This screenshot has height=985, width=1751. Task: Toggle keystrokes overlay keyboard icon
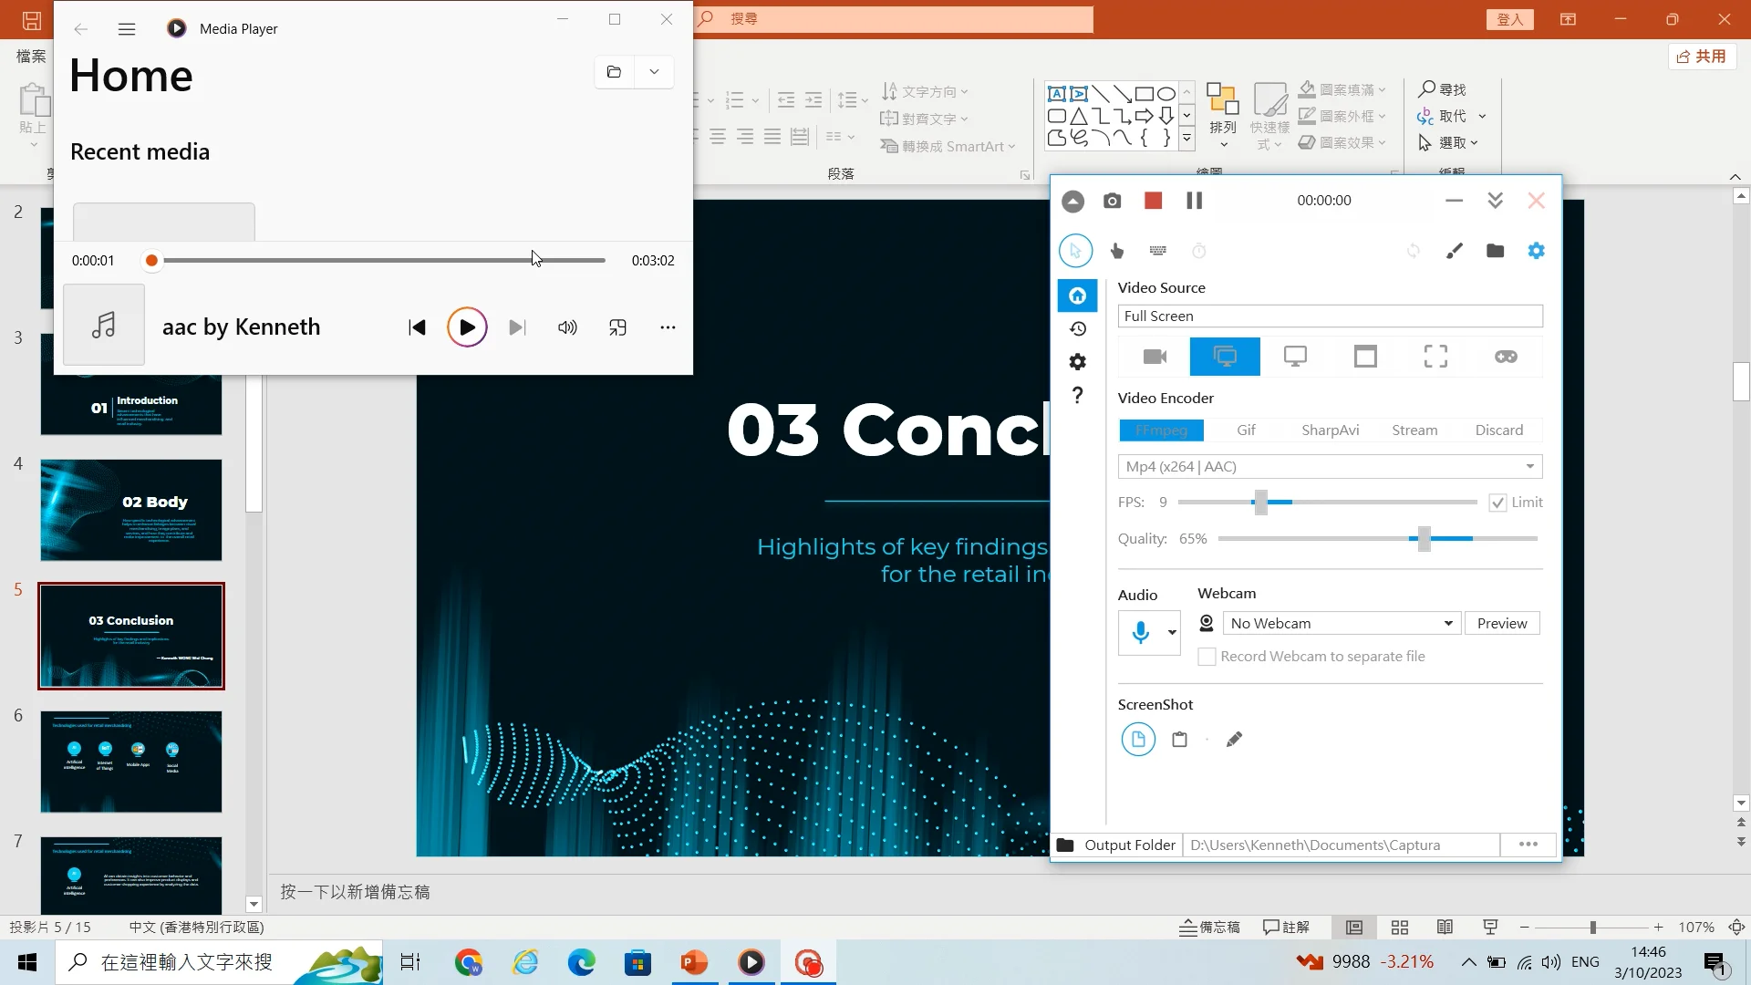[x=1158, y=251]
